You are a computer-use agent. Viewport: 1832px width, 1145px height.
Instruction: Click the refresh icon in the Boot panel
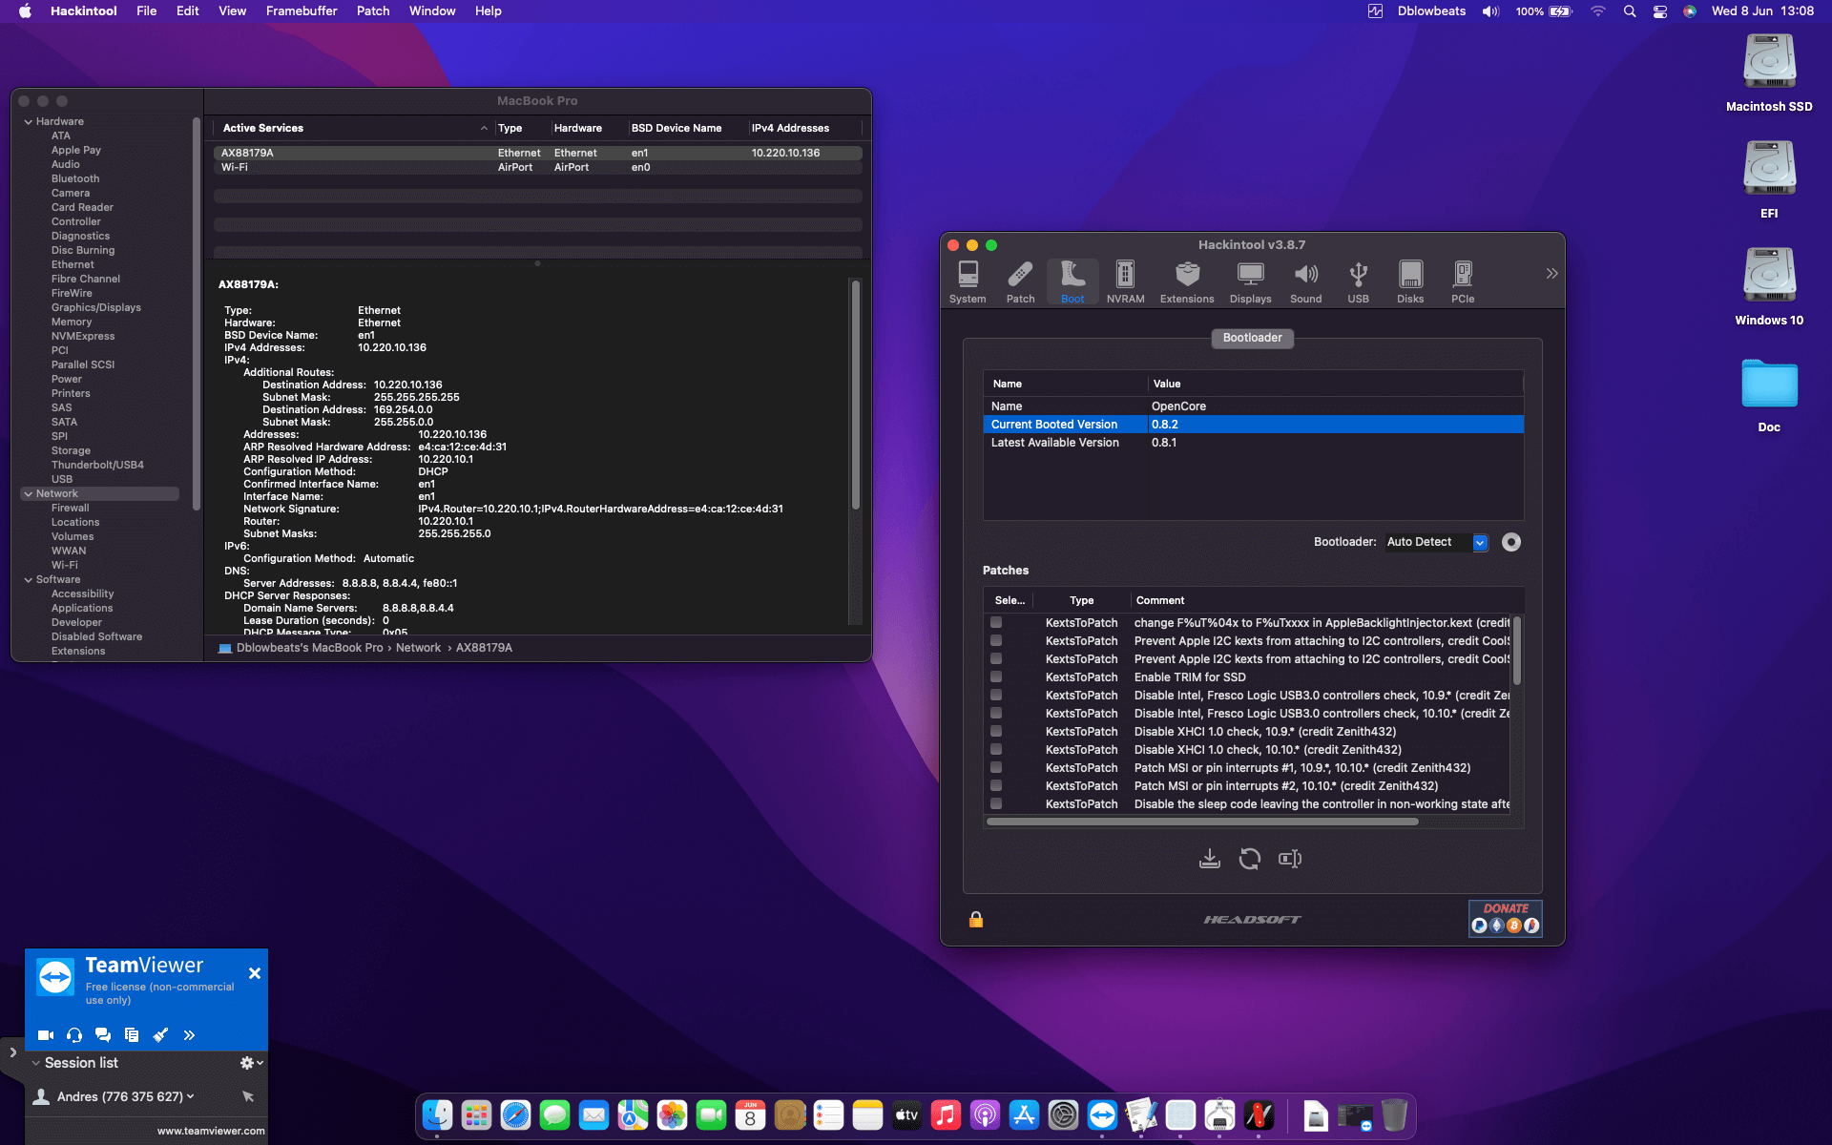[1250, 858]
